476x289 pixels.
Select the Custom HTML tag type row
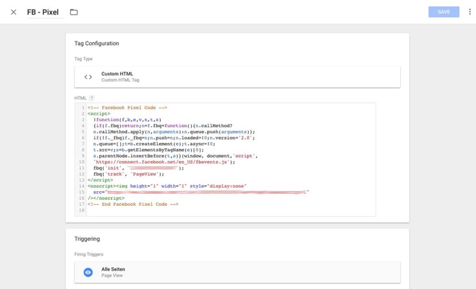237,77
